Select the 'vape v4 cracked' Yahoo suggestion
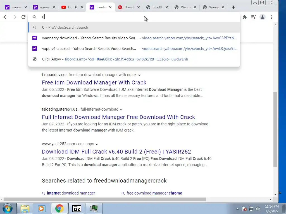 [x=134, y=48]
